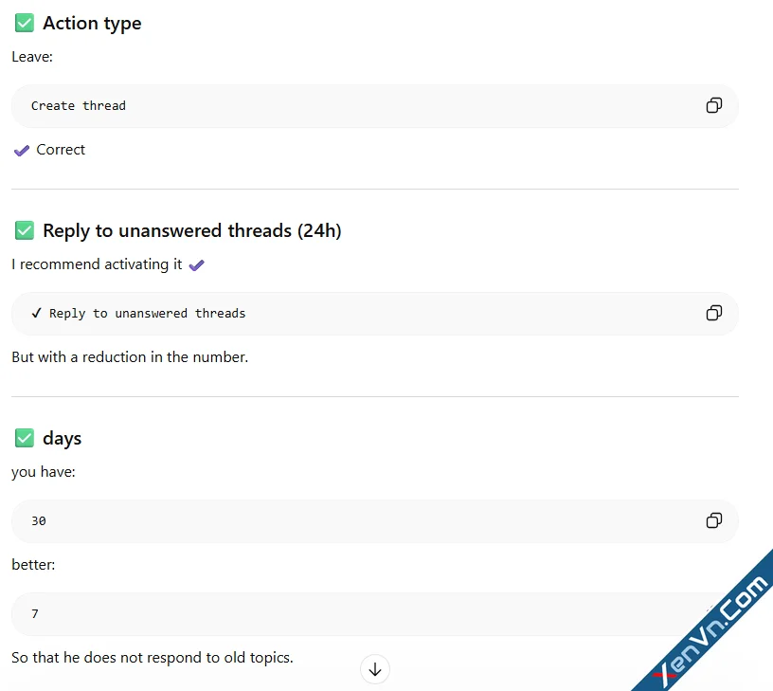Click the 'But with a reduction in the number.' text
773x691 pixels.
[x=130, y=357]
